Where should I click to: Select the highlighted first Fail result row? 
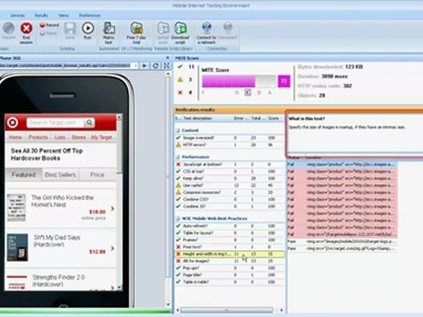click(x=342, y=164)
